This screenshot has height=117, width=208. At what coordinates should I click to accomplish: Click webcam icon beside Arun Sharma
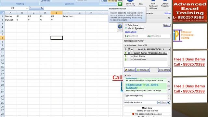pyautogui.click(x=132, y=56)
